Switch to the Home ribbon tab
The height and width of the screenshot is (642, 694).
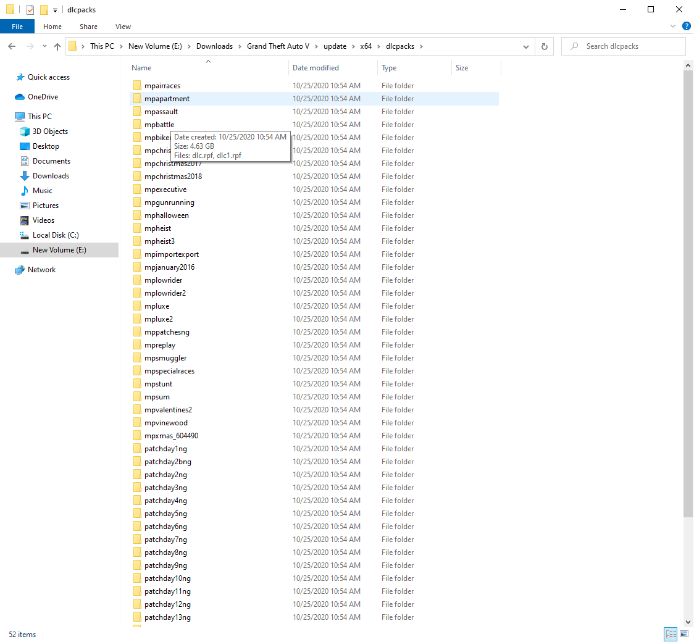pos(52,27)
